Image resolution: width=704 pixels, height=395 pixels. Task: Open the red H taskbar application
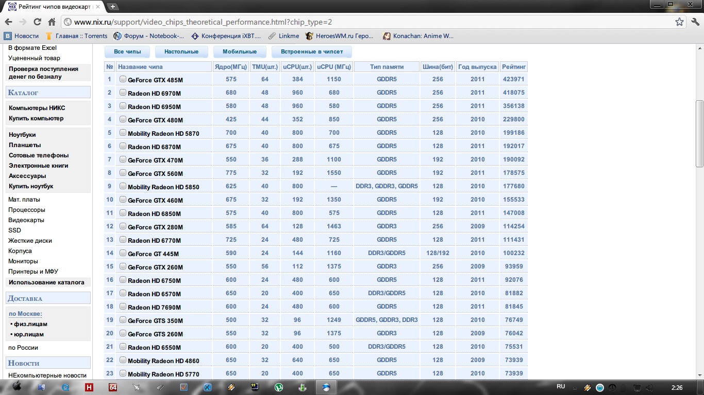[89, 387]
